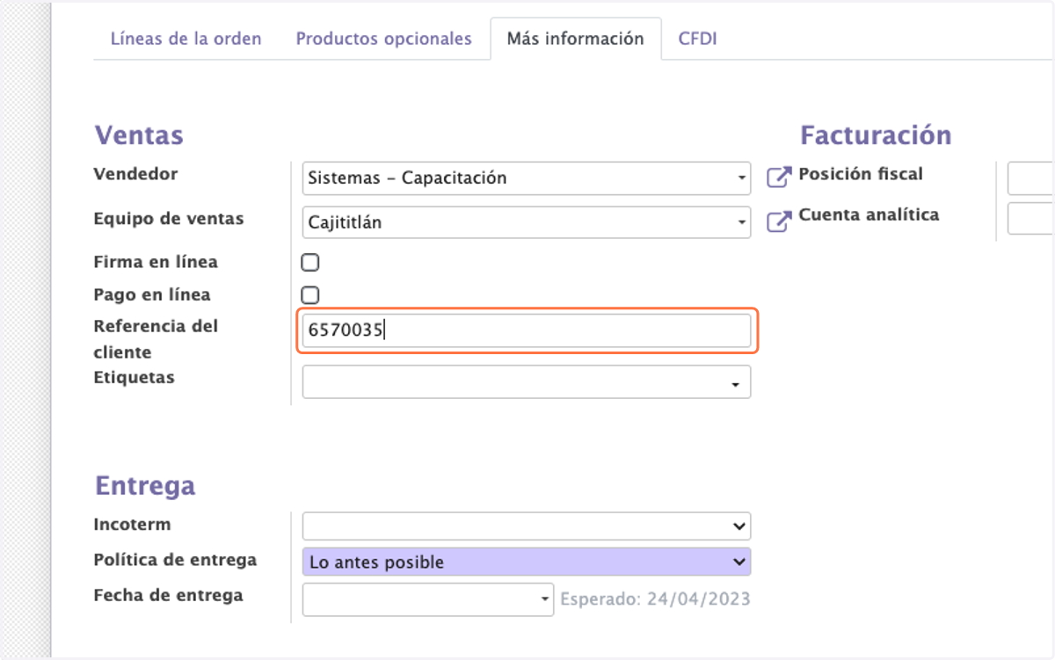Click the Posición fiscal input field

tap(1030, 178)
